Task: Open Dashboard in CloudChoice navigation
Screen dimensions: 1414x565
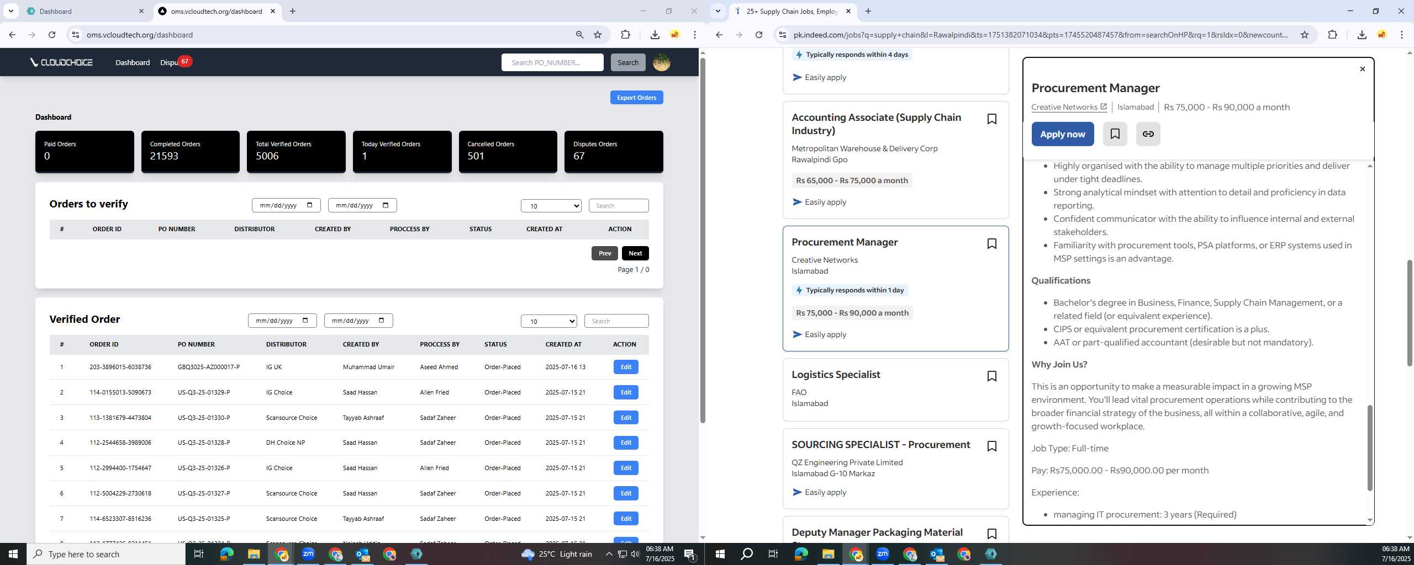Action: [x=133, y=62]
